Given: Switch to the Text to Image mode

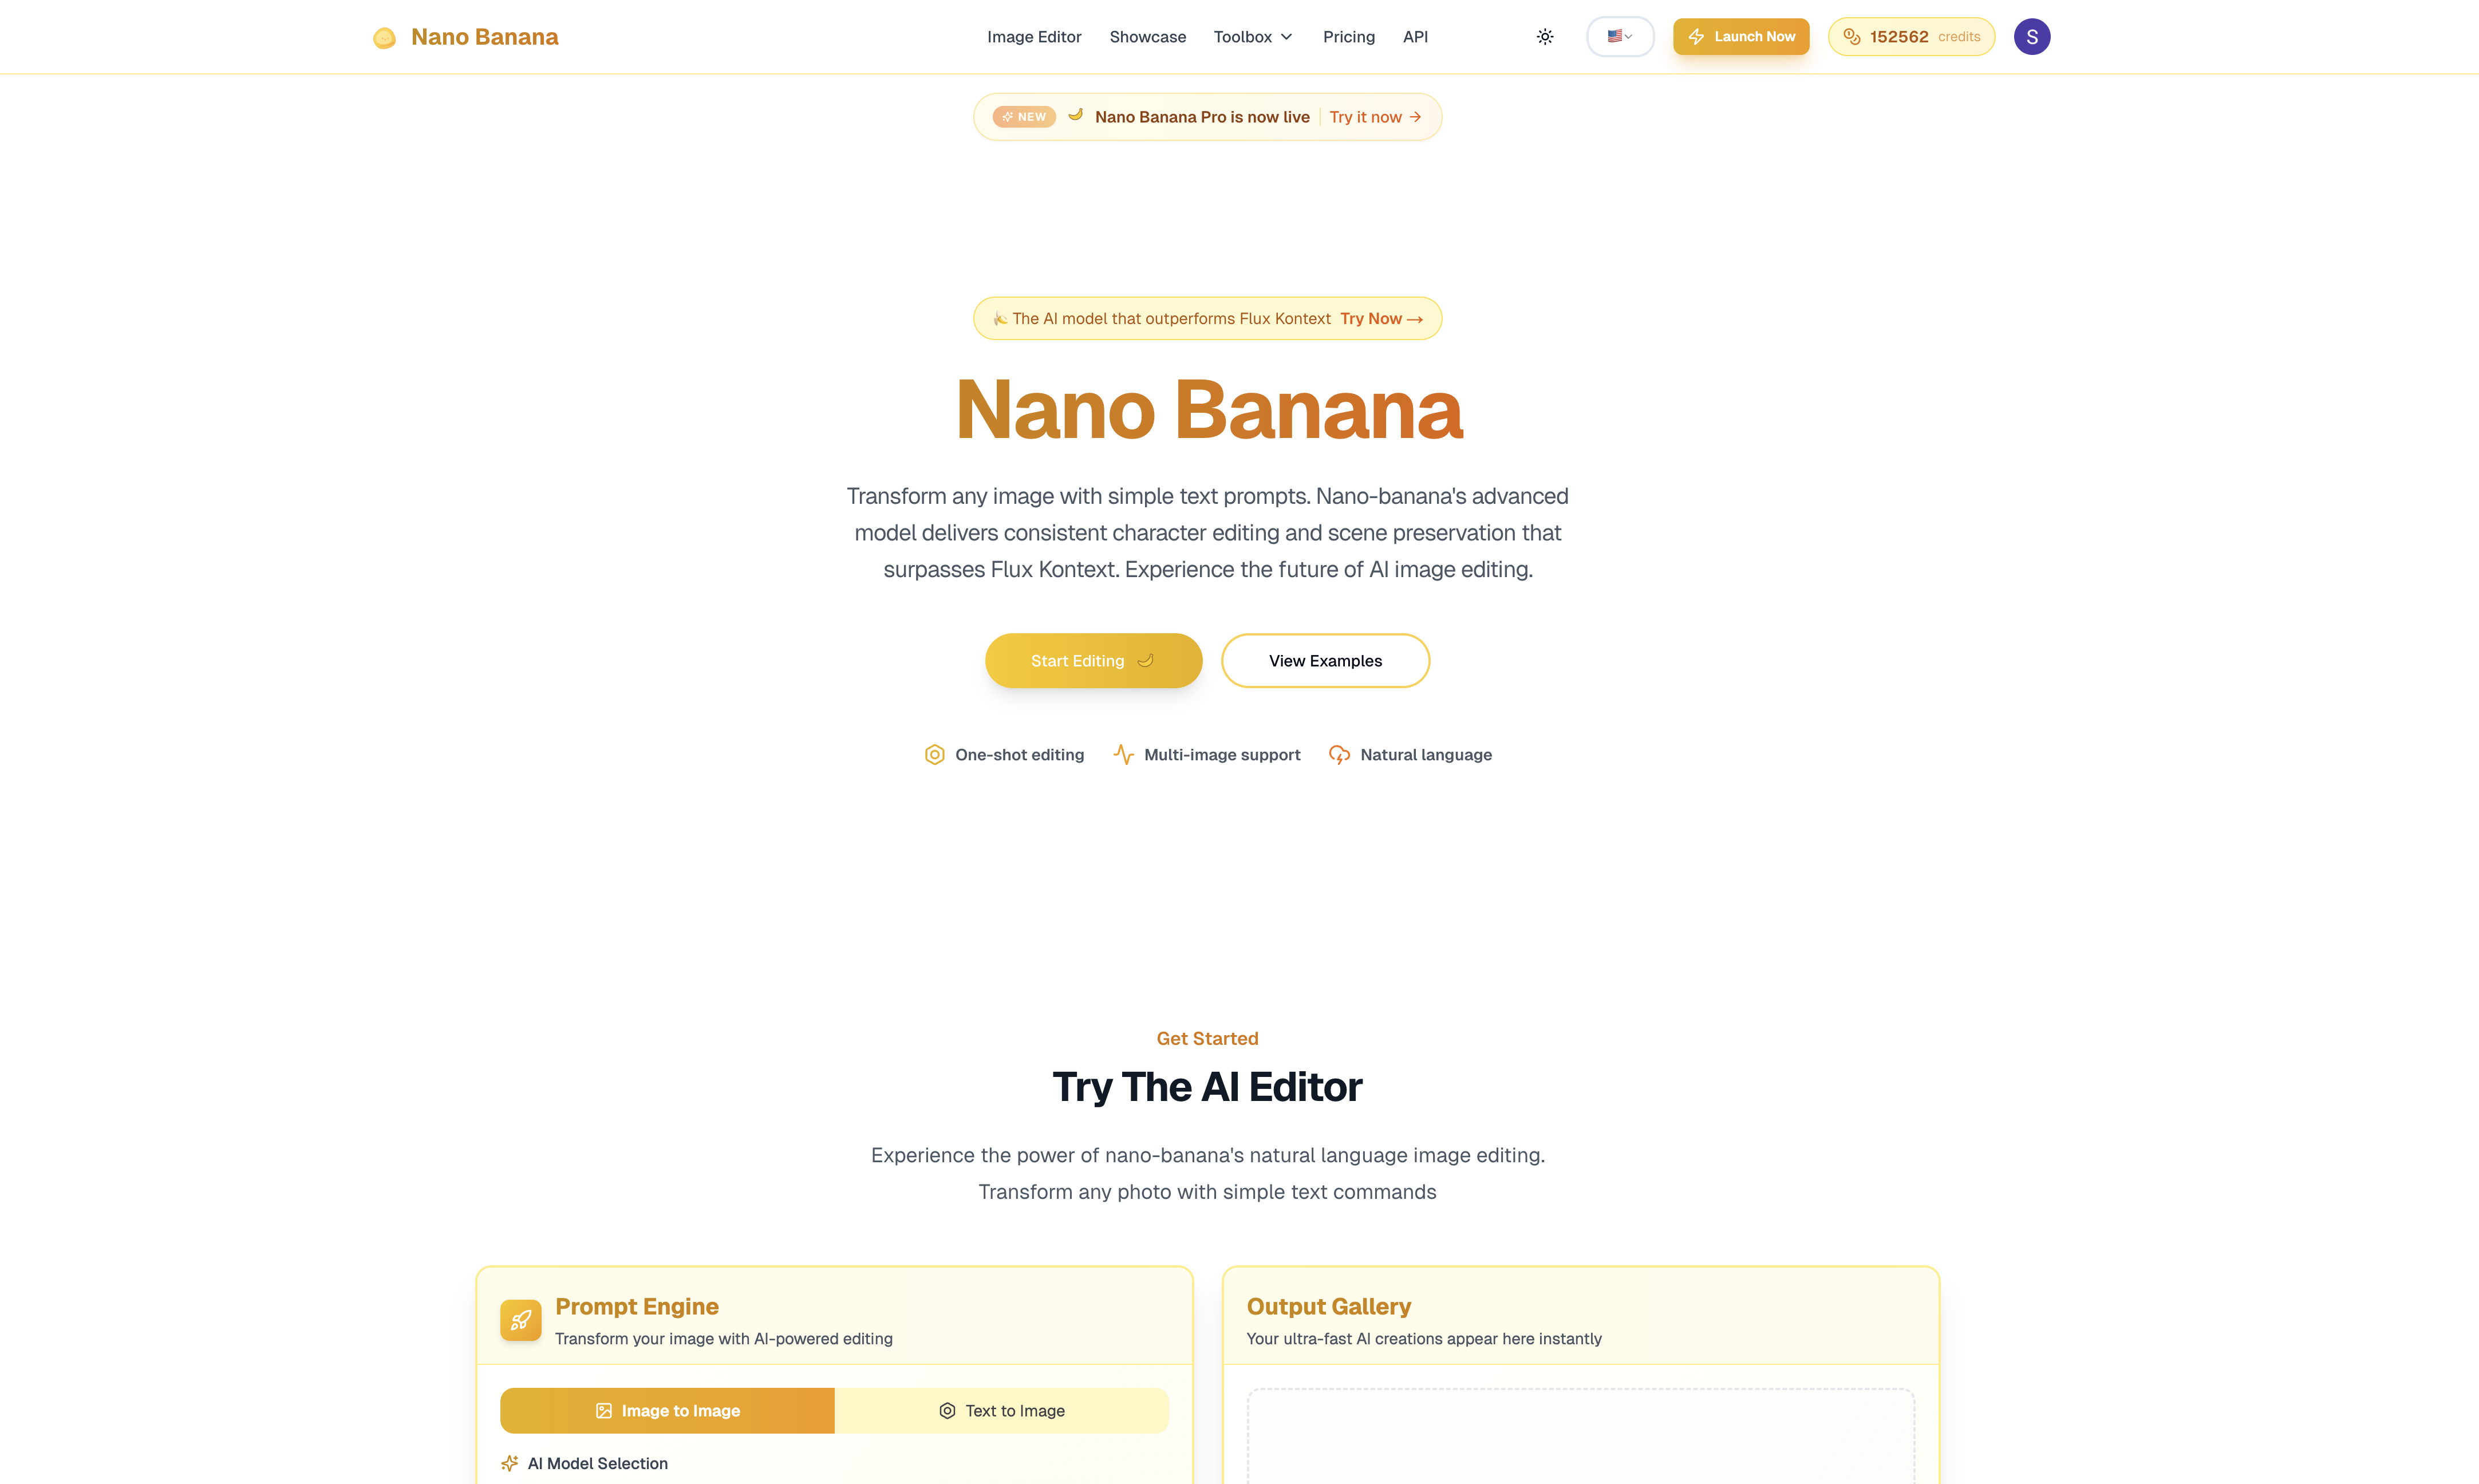Looking at the screenshot, I should [x=1002, y=1410].
